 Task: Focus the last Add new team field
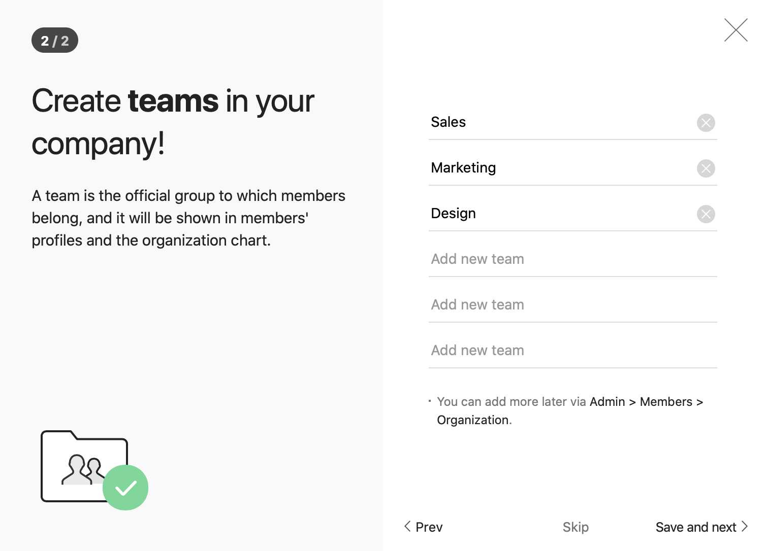(x=572, y=351)
